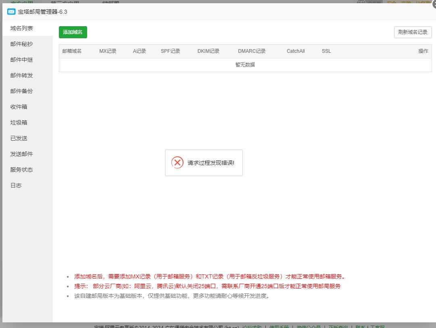Click the 操作 column header
The image size is (436, 328).
[423, 51]
